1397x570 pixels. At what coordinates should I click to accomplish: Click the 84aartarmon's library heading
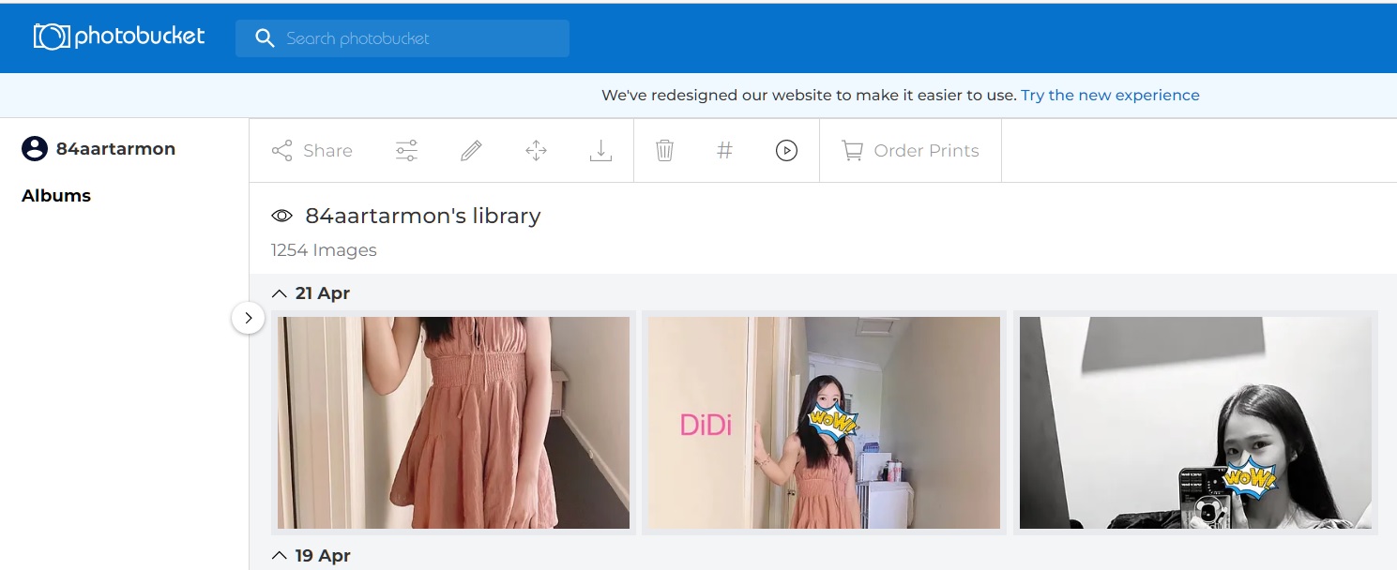pyautogui.click(x=423, y=216)
